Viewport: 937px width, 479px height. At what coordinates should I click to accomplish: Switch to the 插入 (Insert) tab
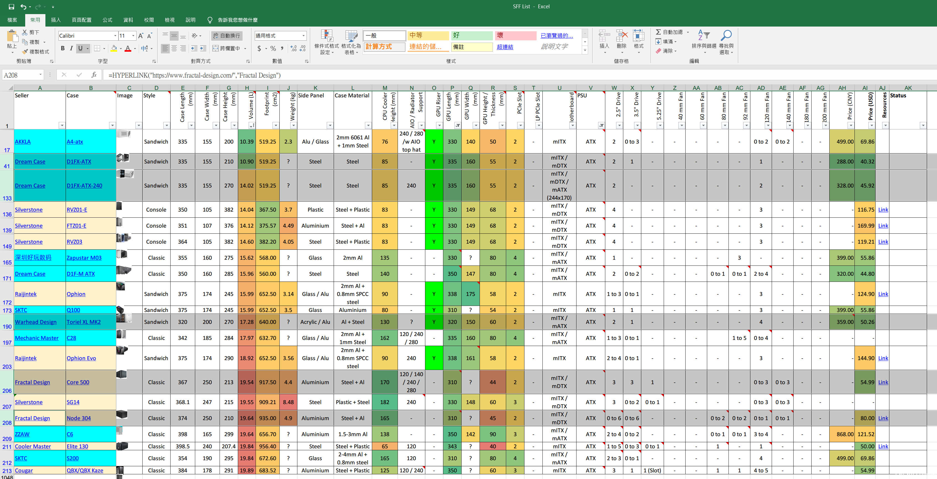click(x=56, y=20)
